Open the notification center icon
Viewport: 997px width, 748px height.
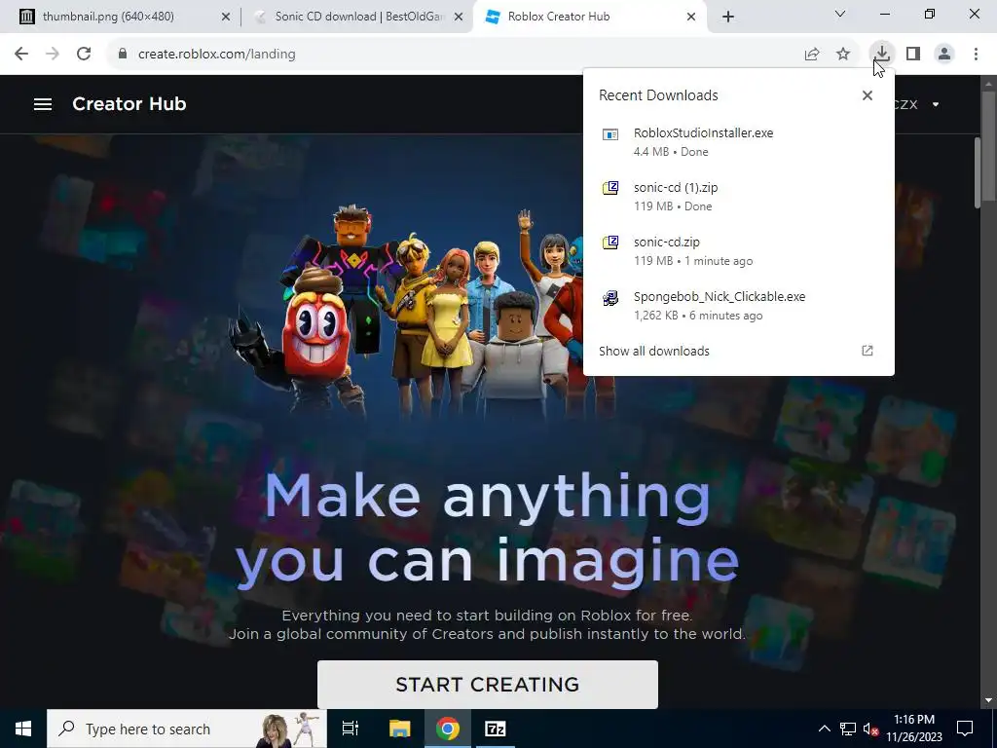tap(965, 729)
